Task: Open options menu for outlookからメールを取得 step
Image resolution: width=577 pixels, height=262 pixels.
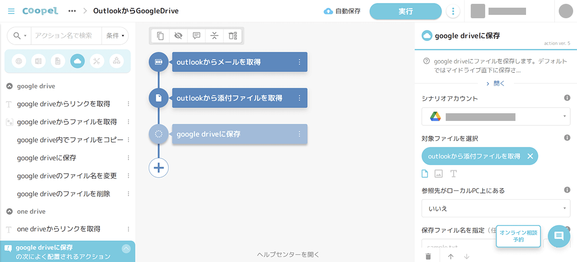Action: coord(299,62)
